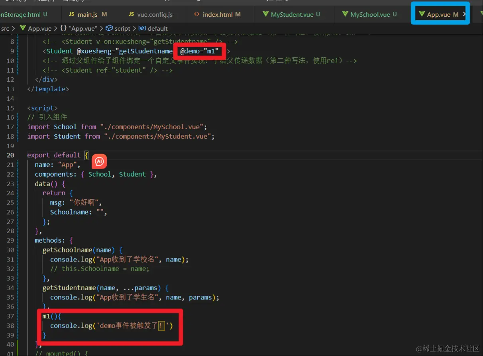Click the Vue icon on MyStudent.vue tab
This screenshot has height=356, width=483.
point(266,14)
